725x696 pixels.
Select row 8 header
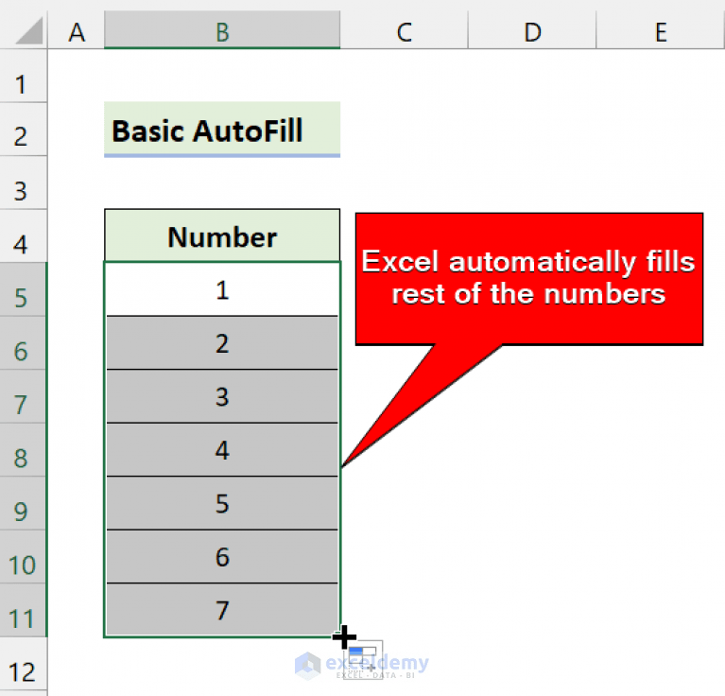click(23, 450)
